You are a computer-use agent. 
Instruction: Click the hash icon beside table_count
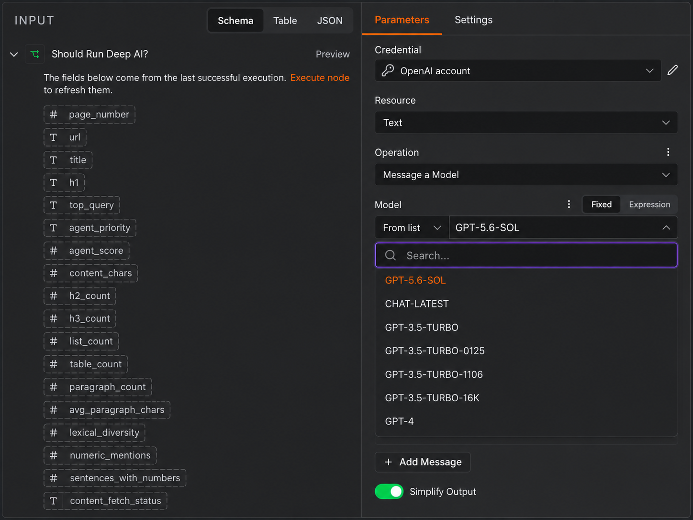54,364
